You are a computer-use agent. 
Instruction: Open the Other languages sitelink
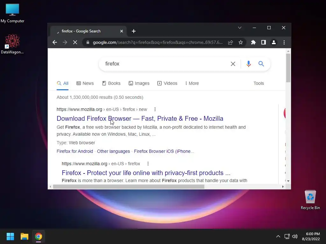point(113,151)
